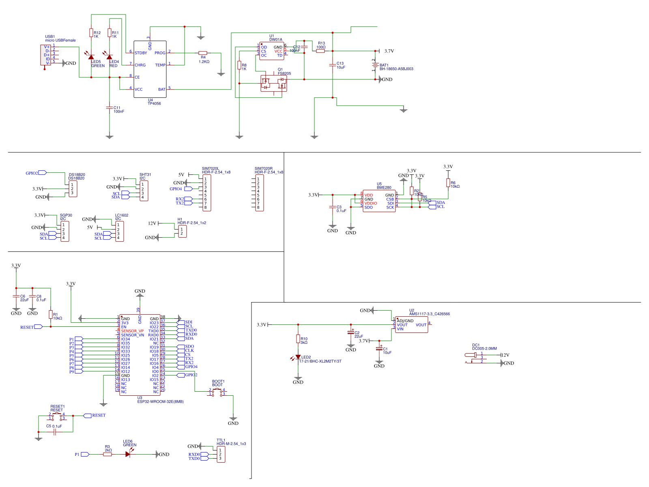Click the "AMS1117-3.3_C426566" part label
The image size is (649, 487).
tap(430, 314)
